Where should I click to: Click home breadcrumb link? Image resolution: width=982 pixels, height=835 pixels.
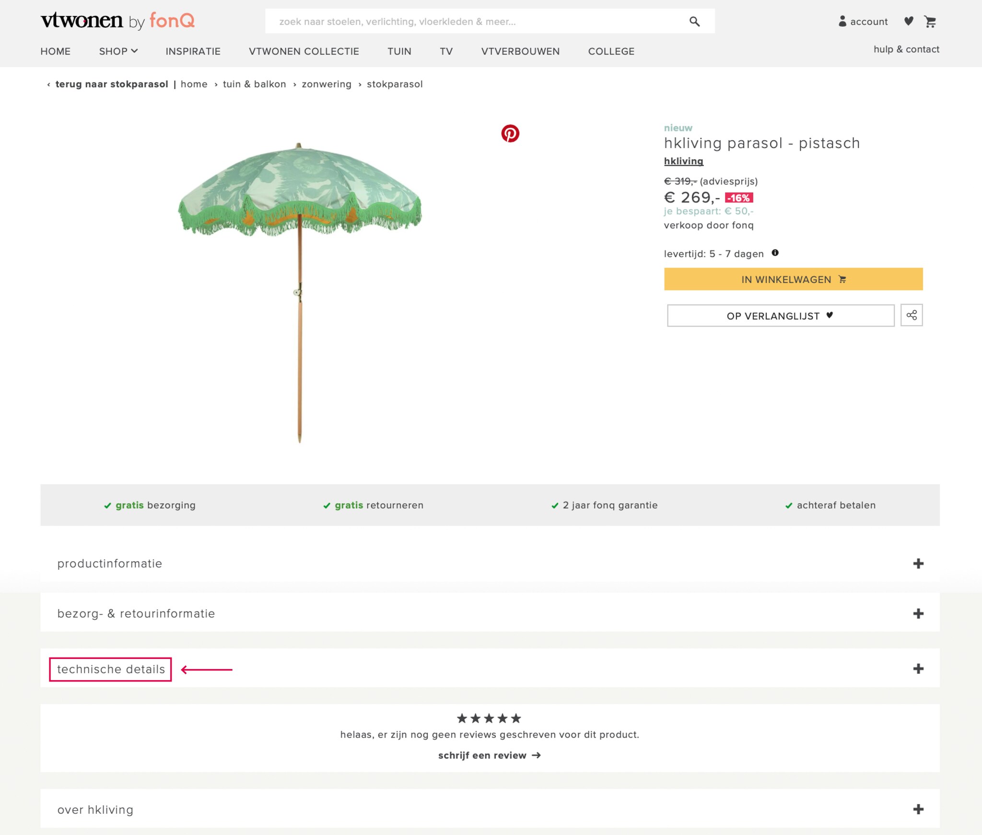pyautogui.click(x=194, y=84)
